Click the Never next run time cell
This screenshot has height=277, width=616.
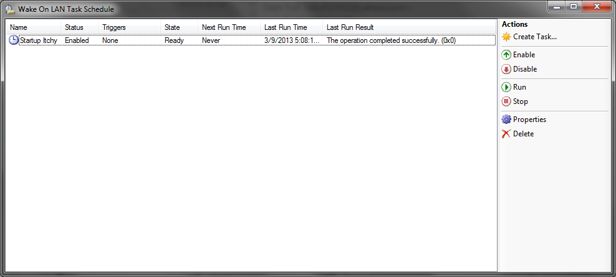pyautogui.click(x=211, y=40)
